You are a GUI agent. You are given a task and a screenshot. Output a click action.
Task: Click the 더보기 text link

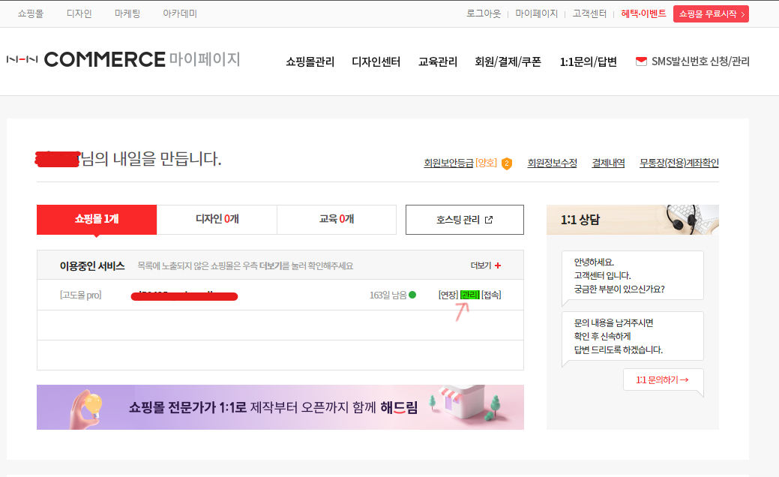[x=481, y=265]
